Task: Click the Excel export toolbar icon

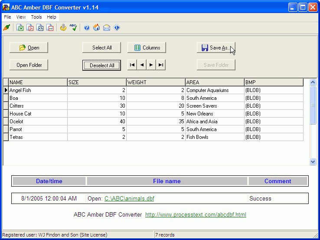Action: (20, 28)
